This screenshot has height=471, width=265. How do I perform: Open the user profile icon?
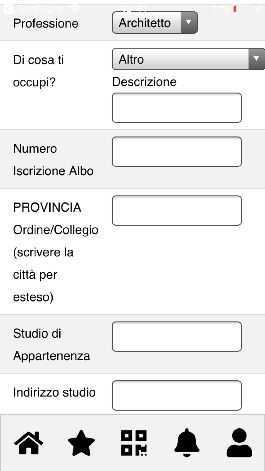click(239, 443)
